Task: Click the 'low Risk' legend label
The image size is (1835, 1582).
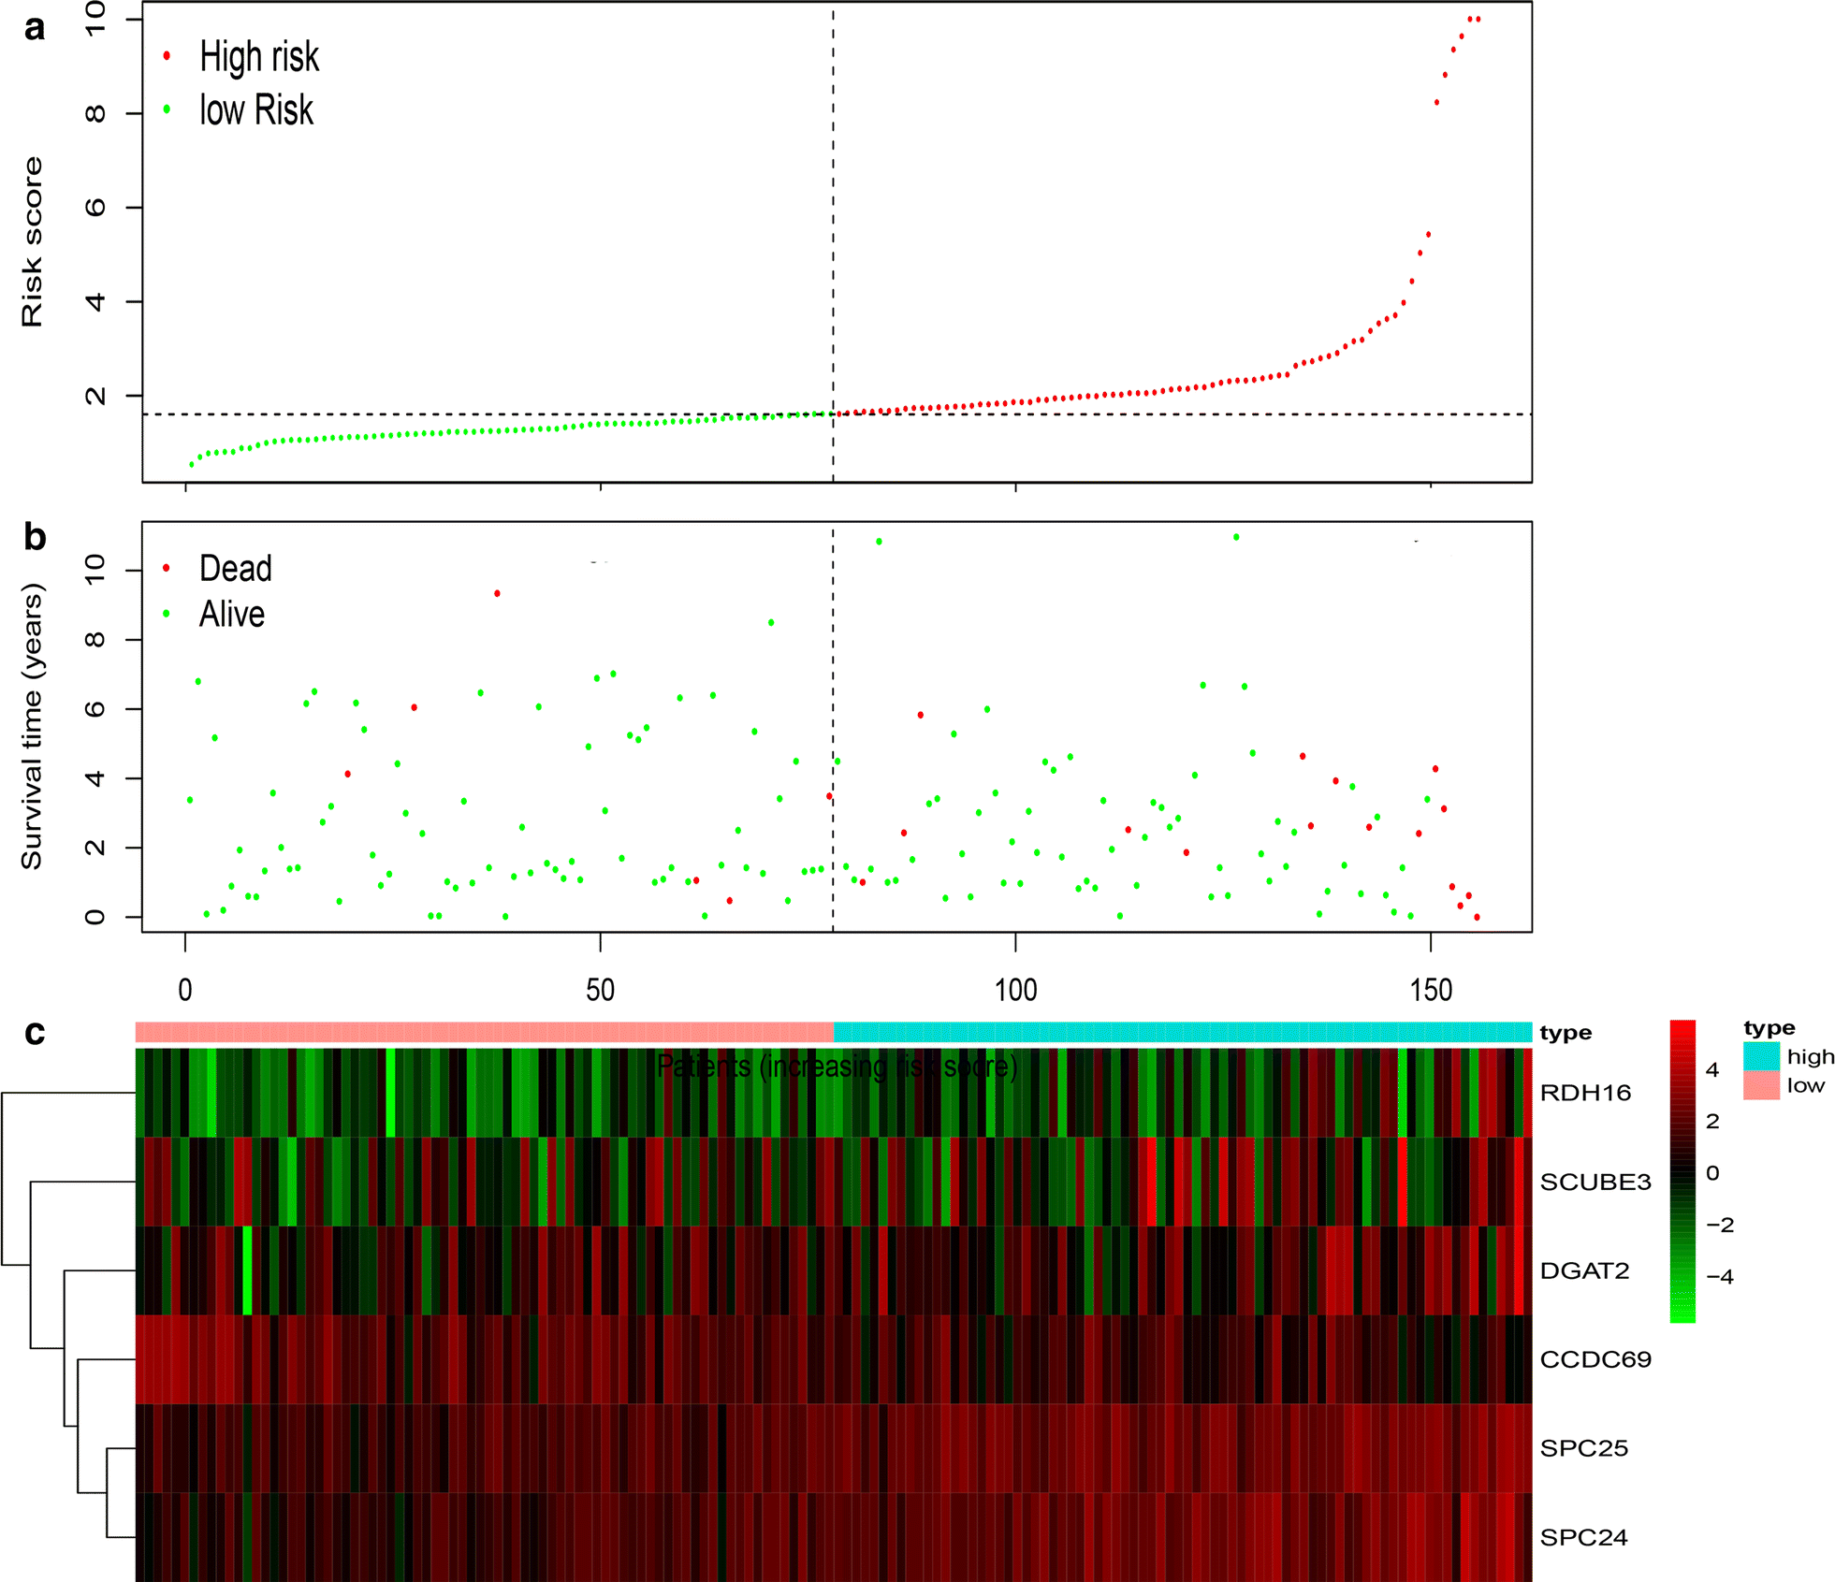Action: click(x=256, y=109)
